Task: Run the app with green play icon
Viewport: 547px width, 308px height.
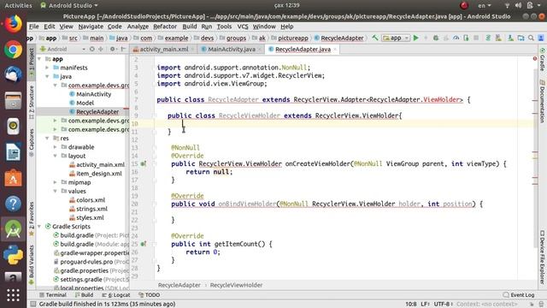Action: click(x=416, y=38)
